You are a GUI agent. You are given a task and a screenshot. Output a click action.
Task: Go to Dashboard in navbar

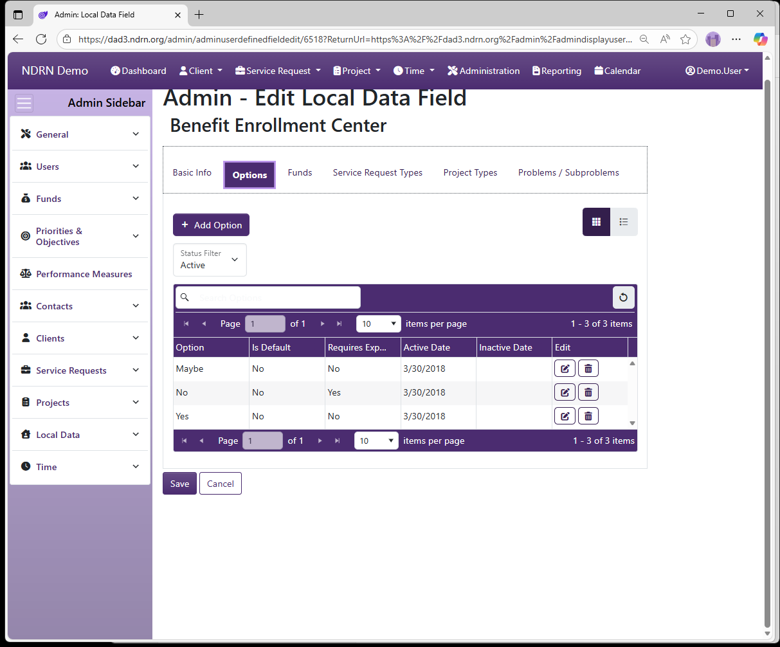pos(138,71)
